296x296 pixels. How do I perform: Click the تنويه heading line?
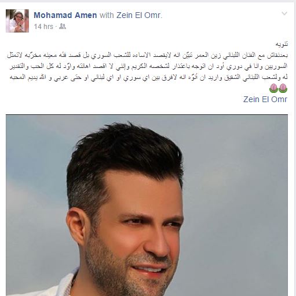coord(282,44)
